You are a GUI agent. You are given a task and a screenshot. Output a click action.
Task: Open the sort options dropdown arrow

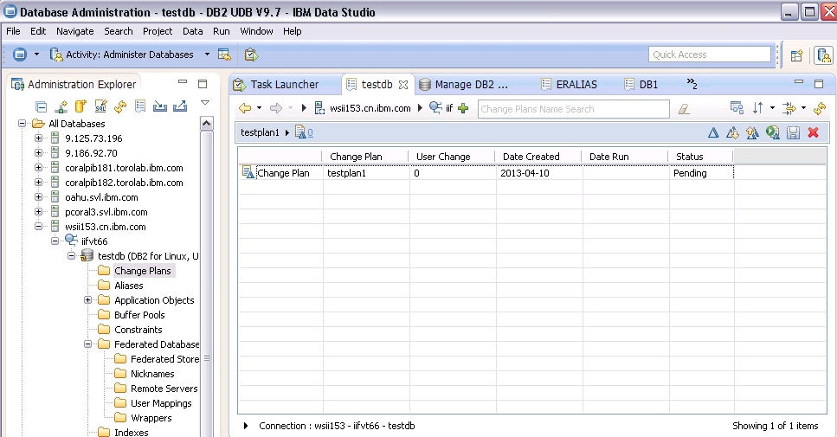[x=772, y=108]
